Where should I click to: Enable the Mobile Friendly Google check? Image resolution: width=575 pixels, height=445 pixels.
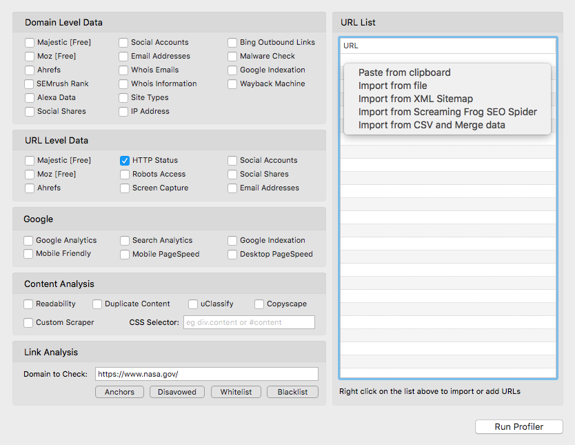tap(28, 254)
